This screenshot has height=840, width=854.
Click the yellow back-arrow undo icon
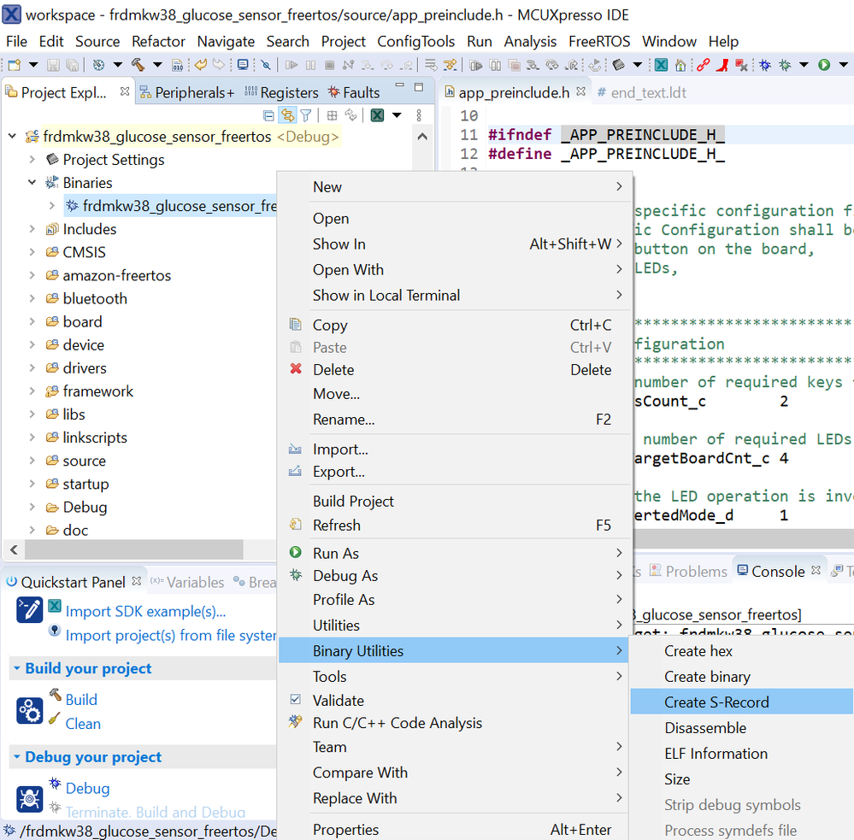click(200, 65)
